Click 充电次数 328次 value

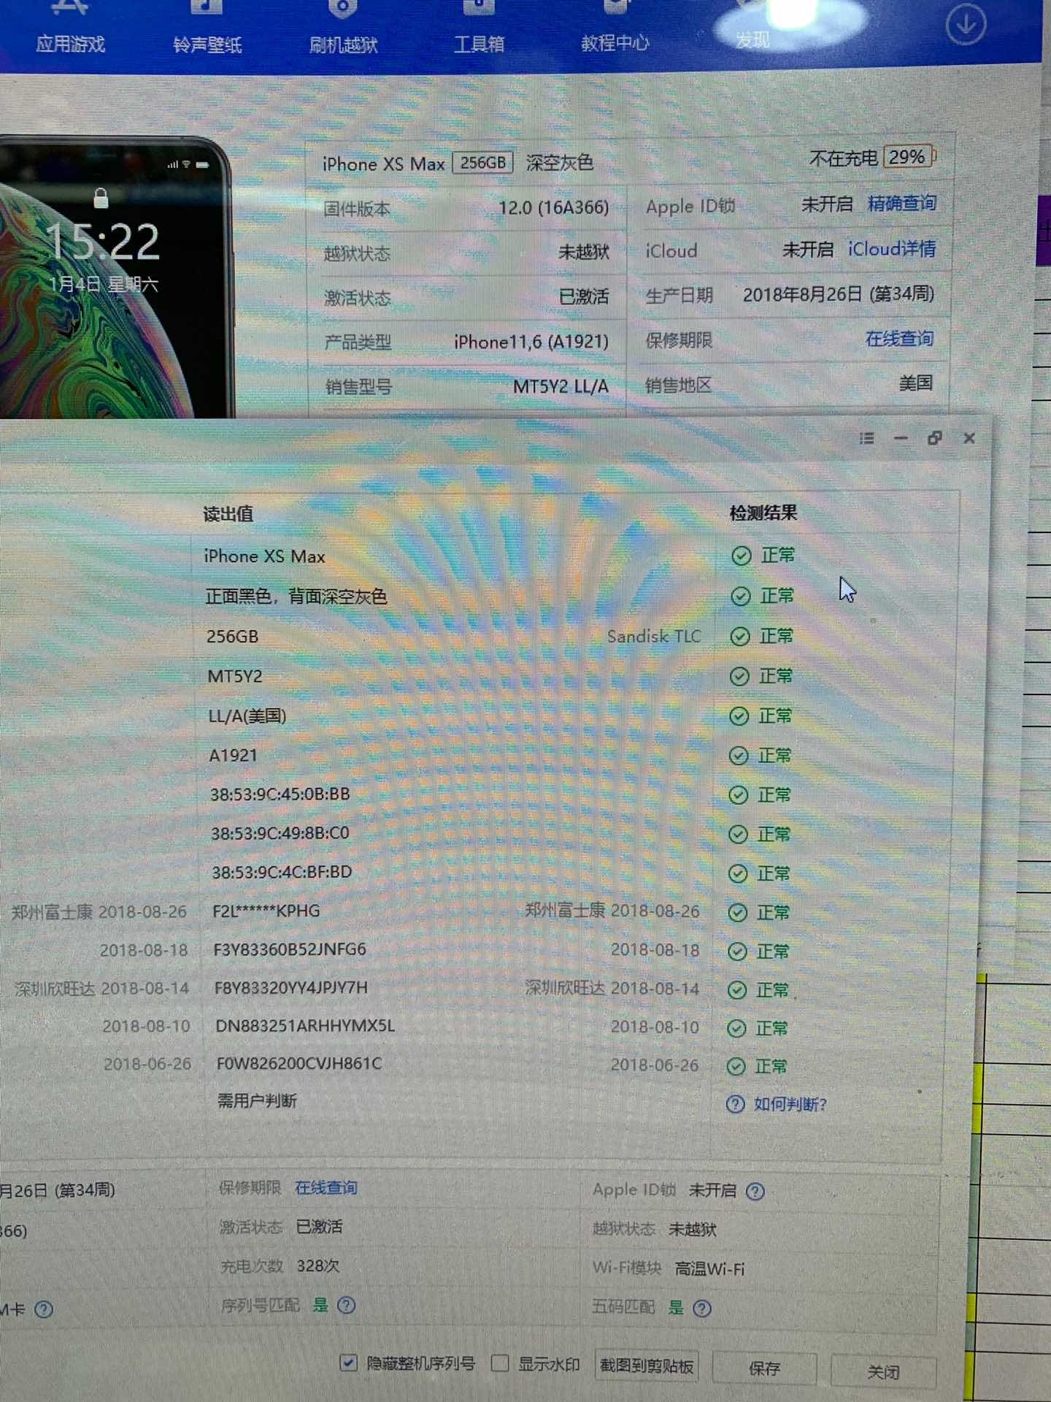click(x=317, y=1265)
